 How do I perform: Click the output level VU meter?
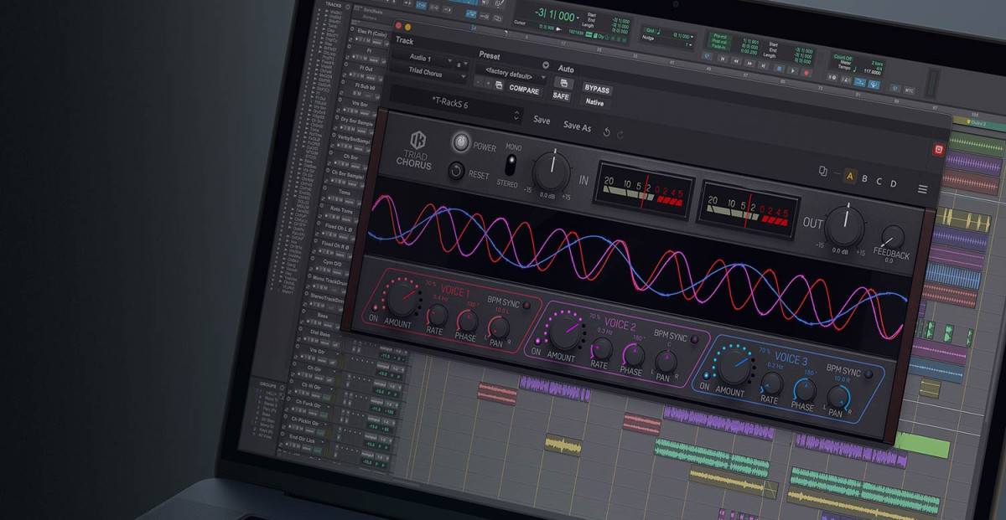(749, 210)
